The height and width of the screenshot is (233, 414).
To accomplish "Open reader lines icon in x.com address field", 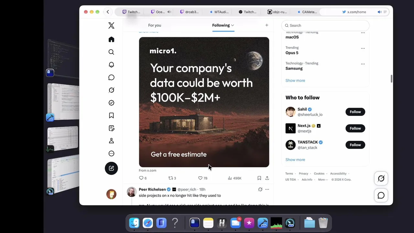I will click(x=385, y=12).
